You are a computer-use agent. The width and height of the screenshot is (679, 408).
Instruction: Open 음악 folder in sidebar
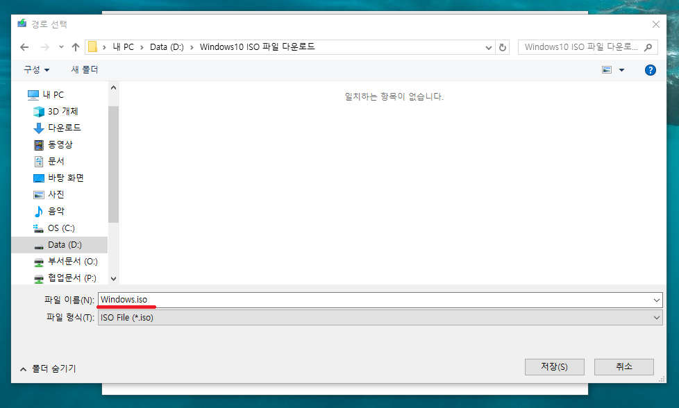[56, 211]
